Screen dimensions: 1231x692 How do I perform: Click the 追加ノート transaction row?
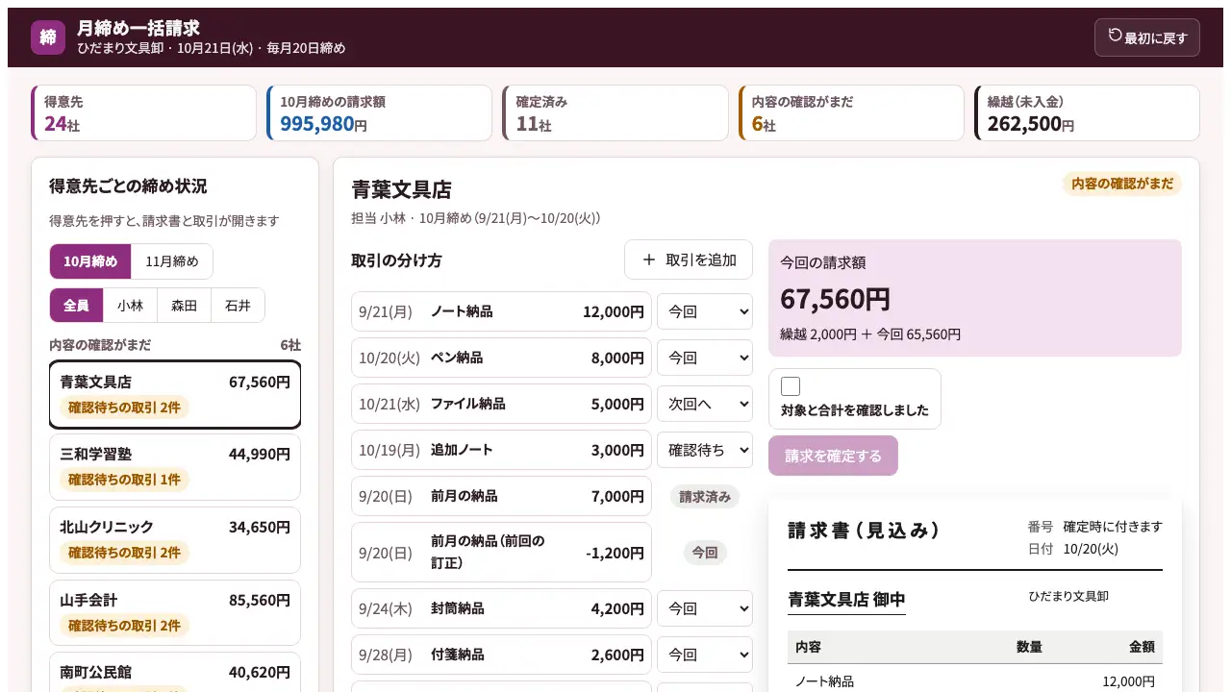(501, 450)
